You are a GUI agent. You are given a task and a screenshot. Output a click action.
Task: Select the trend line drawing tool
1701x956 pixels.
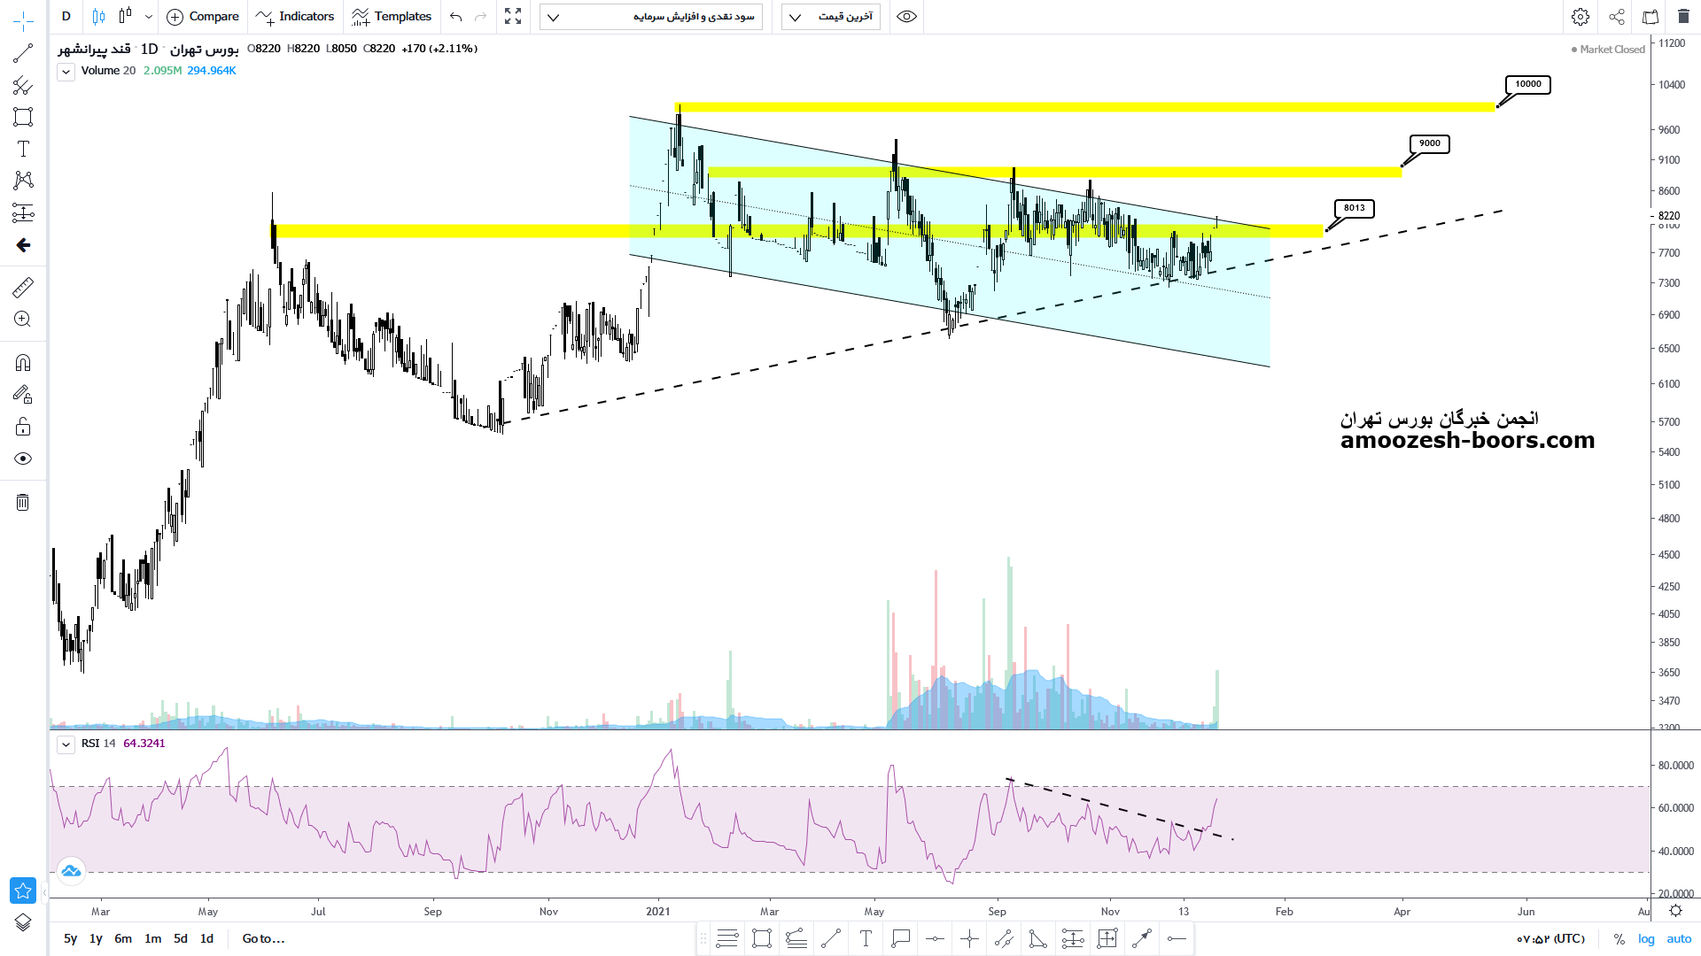pyautogui.click(x=23, y=53)
